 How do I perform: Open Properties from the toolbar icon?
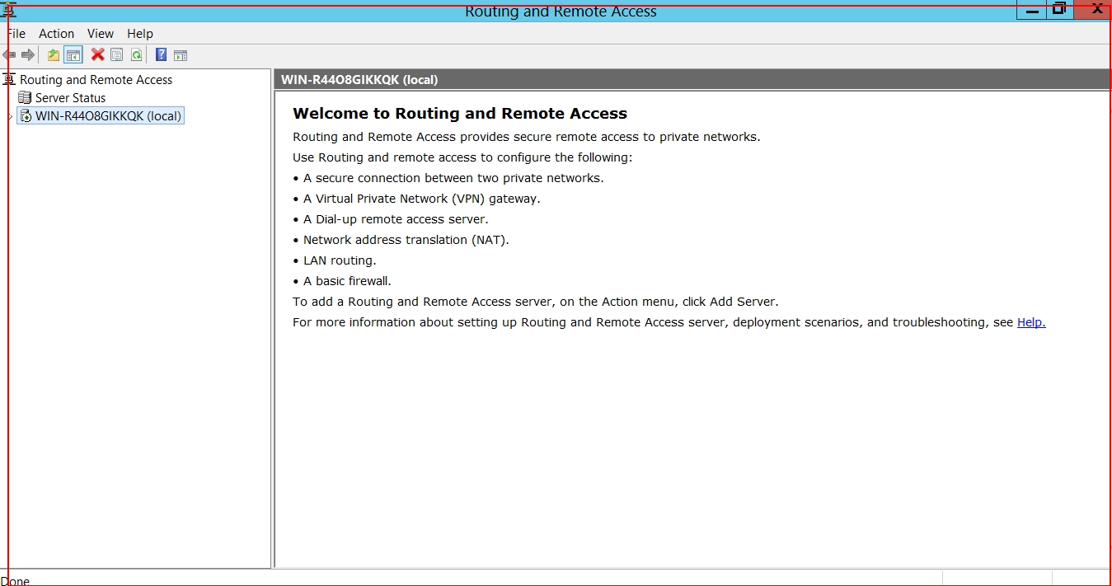[117, 55]
